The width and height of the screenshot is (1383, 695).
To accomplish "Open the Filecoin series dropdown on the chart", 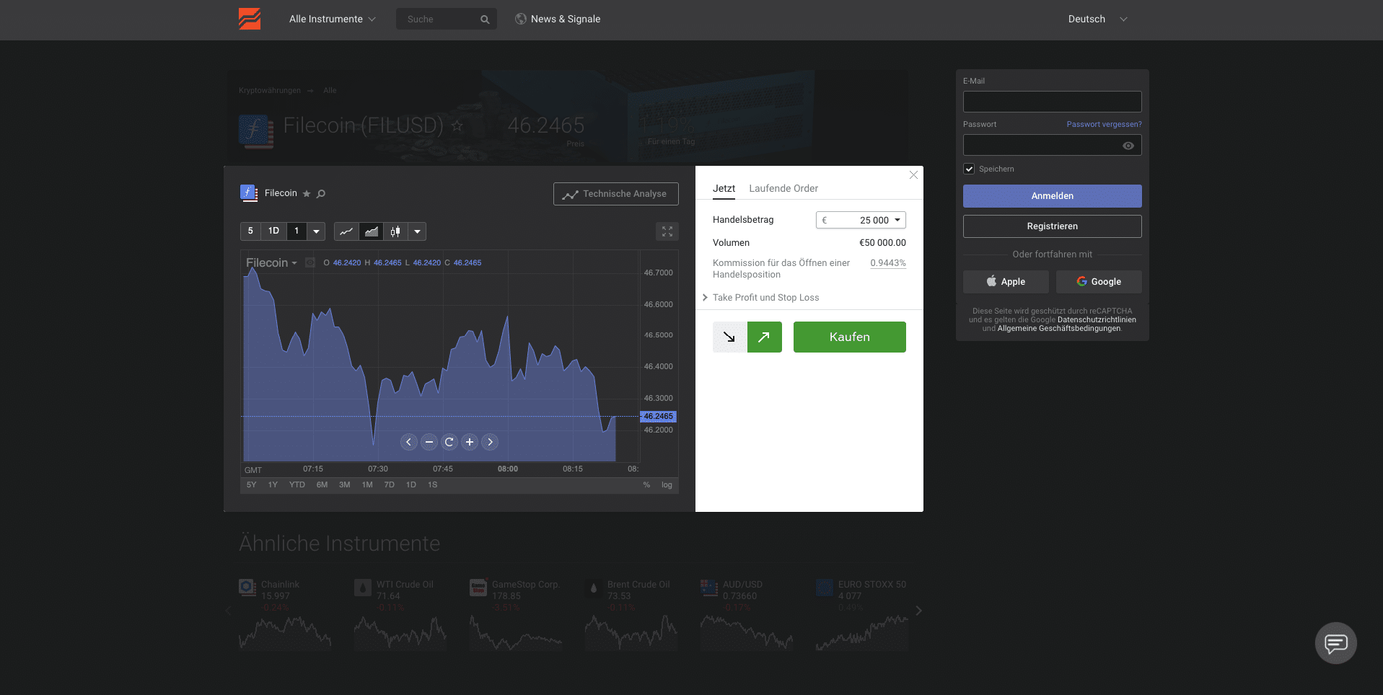I will point(271,263).
